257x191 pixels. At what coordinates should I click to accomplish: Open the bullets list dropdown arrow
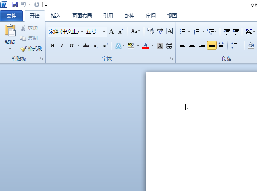(x=189, y=31)
